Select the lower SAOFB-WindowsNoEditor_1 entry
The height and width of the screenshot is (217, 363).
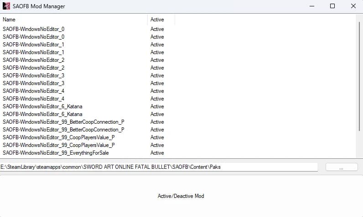pos(34,52)
